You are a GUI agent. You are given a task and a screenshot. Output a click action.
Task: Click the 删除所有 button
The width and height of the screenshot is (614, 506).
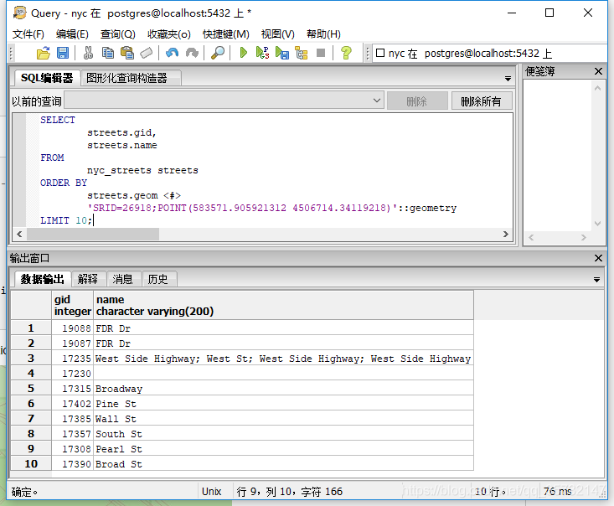[482, 101]
